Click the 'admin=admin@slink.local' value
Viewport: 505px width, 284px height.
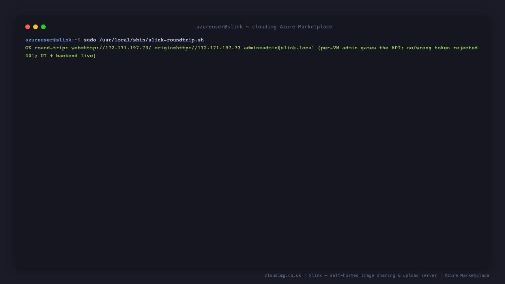279,48
